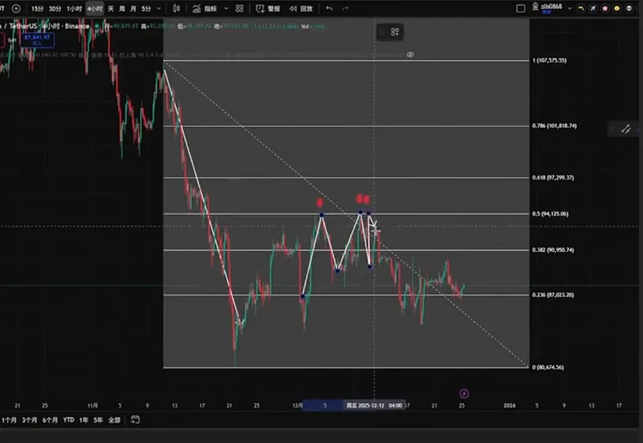
Task: Click the floating toolbar widget icon
Action: coord(395,32)
